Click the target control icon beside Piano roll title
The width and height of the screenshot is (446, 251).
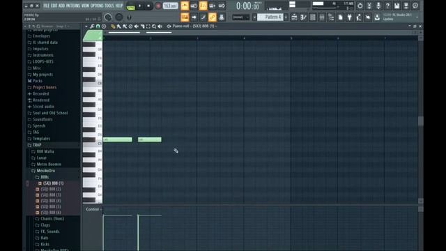point(169,26)
